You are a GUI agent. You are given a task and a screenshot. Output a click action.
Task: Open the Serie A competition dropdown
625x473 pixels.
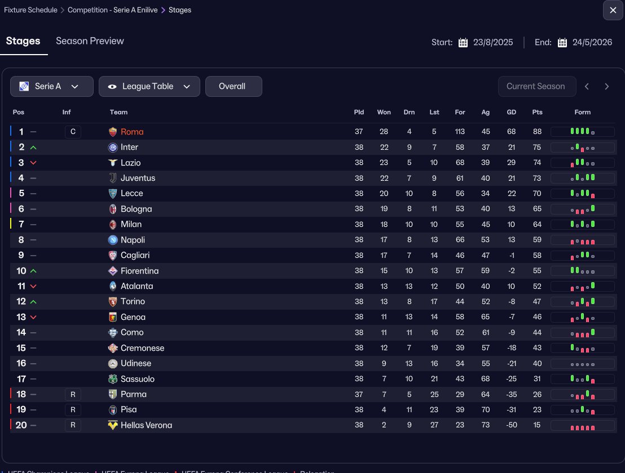click(x=52, y=86)
